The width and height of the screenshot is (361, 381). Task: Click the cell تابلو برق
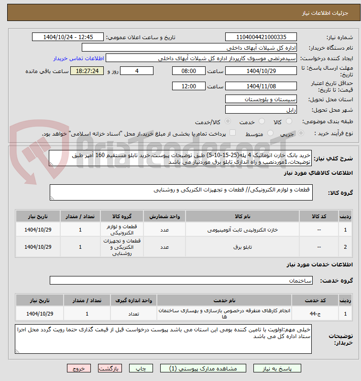[242, 247]
